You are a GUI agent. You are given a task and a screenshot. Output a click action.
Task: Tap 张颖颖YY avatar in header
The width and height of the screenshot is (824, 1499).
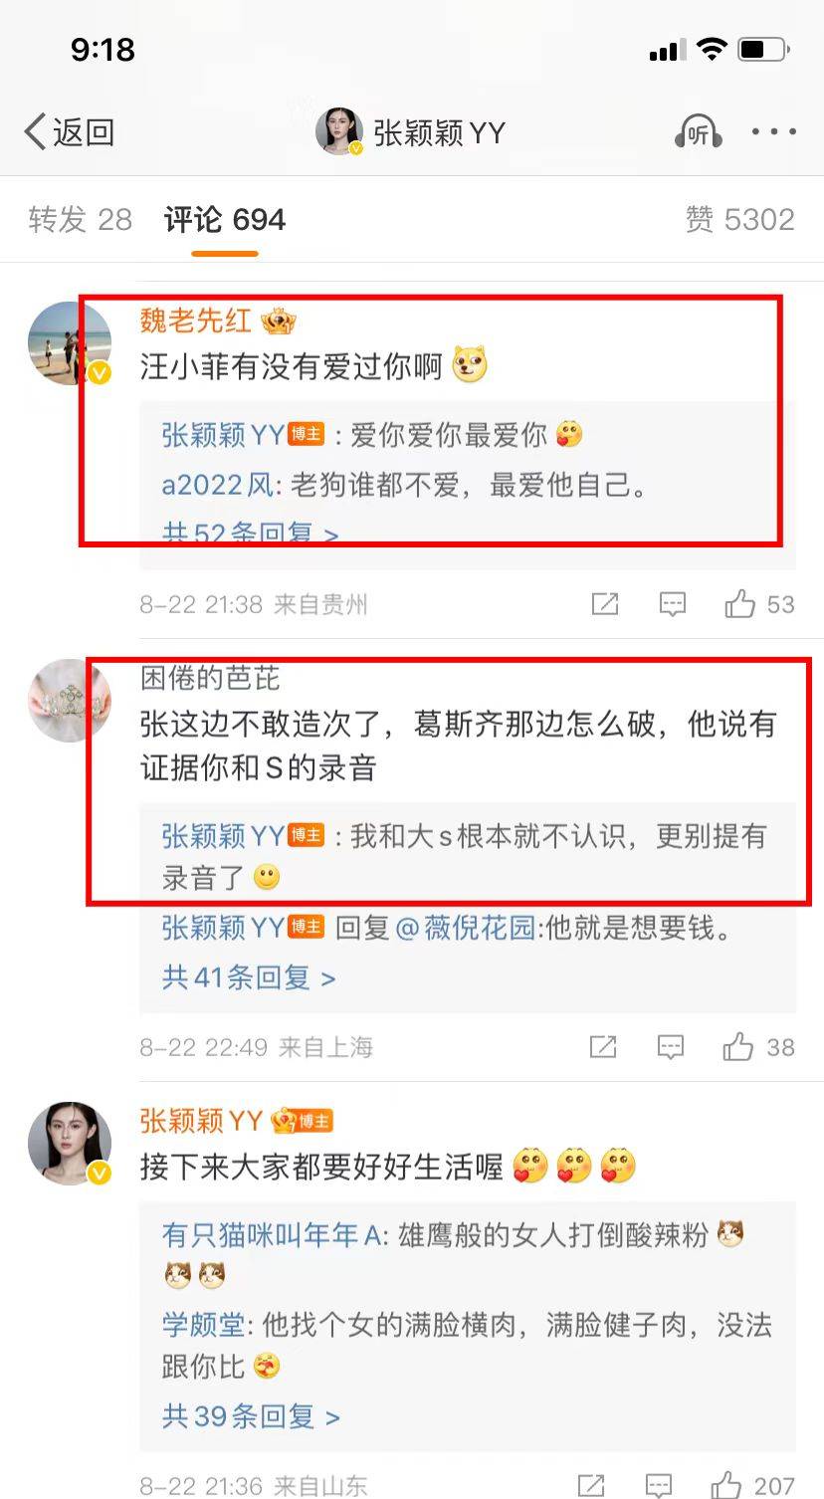(339, 131)
